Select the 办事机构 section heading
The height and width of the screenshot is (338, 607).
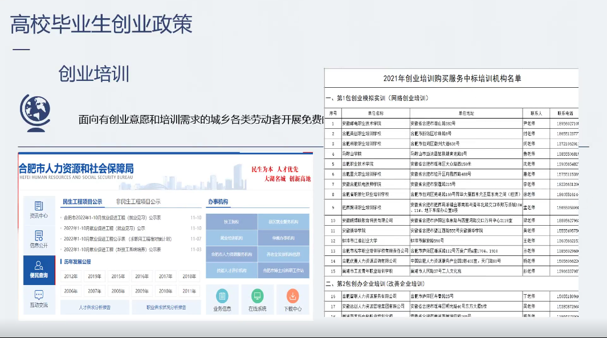pos(218,202)
